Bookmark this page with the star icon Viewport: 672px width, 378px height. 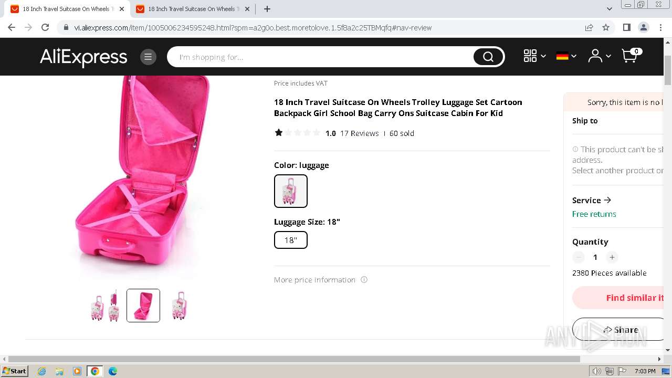pos(606,27)
